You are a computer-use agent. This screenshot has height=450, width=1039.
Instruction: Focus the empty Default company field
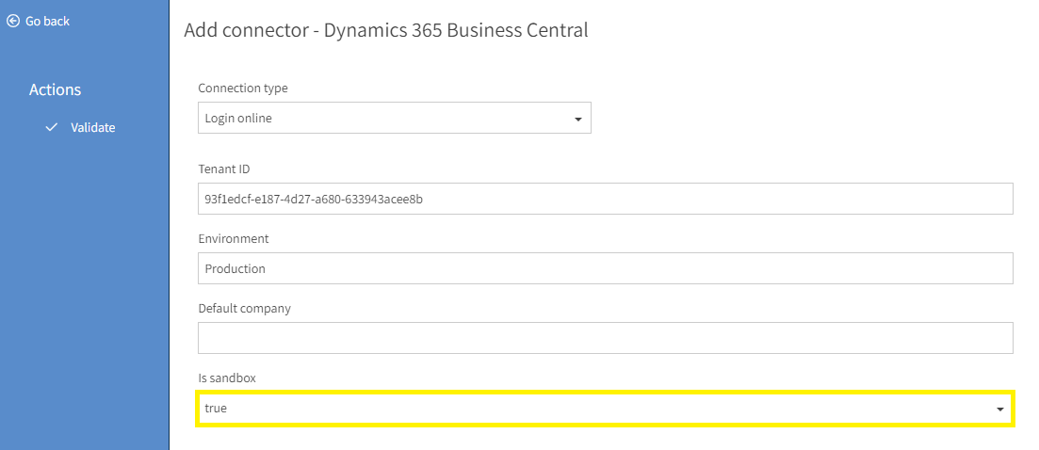click(606, 337)
